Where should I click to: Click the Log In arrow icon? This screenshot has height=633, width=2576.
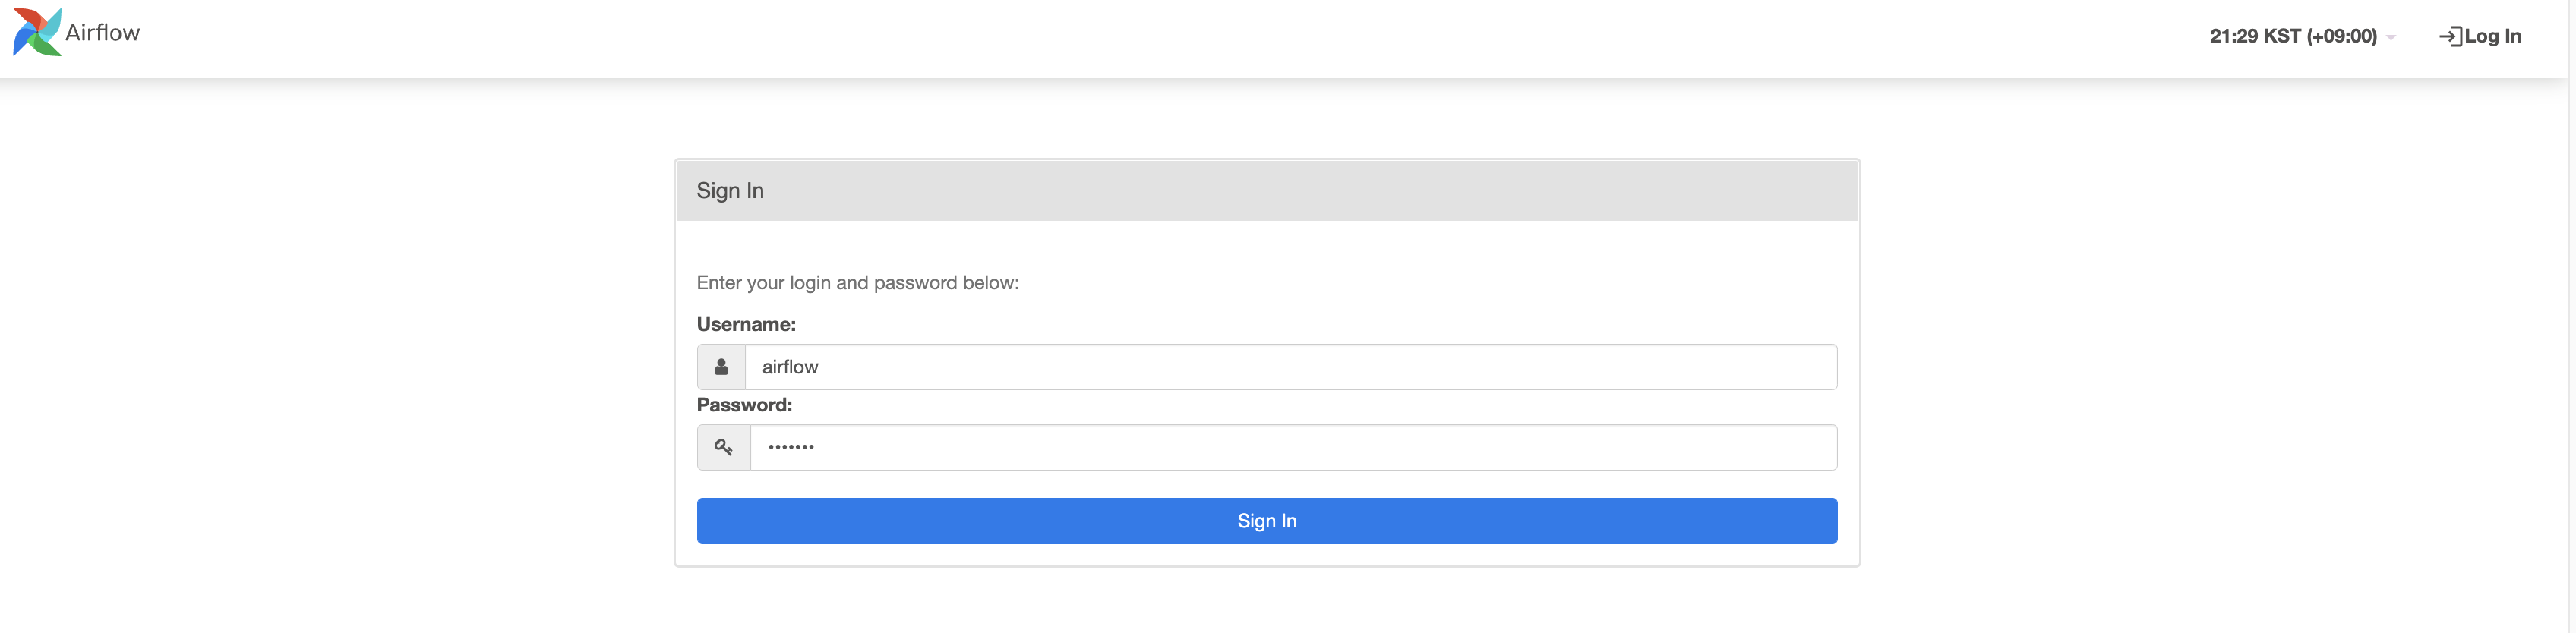coord(2449,36)
